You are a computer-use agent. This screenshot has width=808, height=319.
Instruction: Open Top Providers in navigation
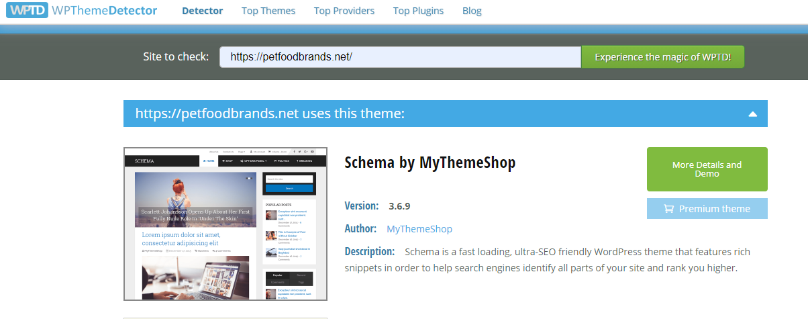(x=344, y=11)
